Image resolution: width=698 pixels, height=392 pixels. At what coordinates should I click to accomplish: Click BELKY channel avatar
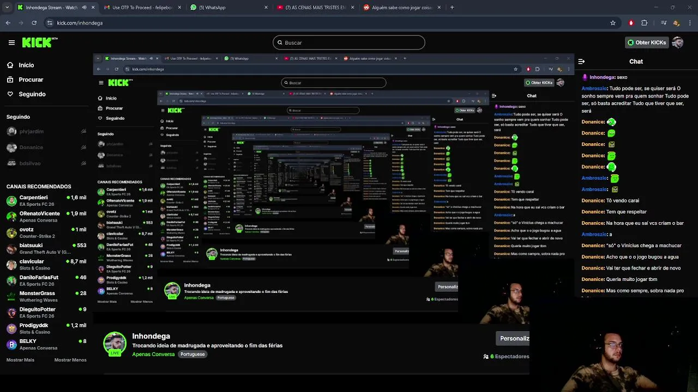pyautogui.click(x=11, y=345)
